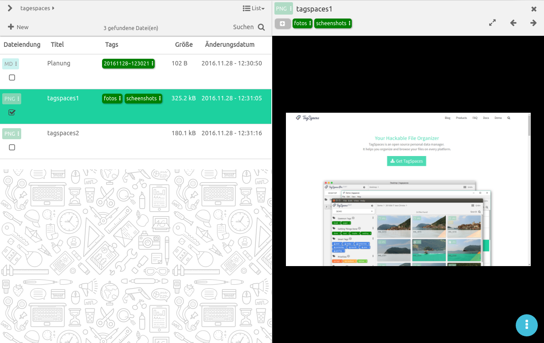Open the tagespaces folder path dropdown
Screen dimensions: 544x343
tap(37, 8)
